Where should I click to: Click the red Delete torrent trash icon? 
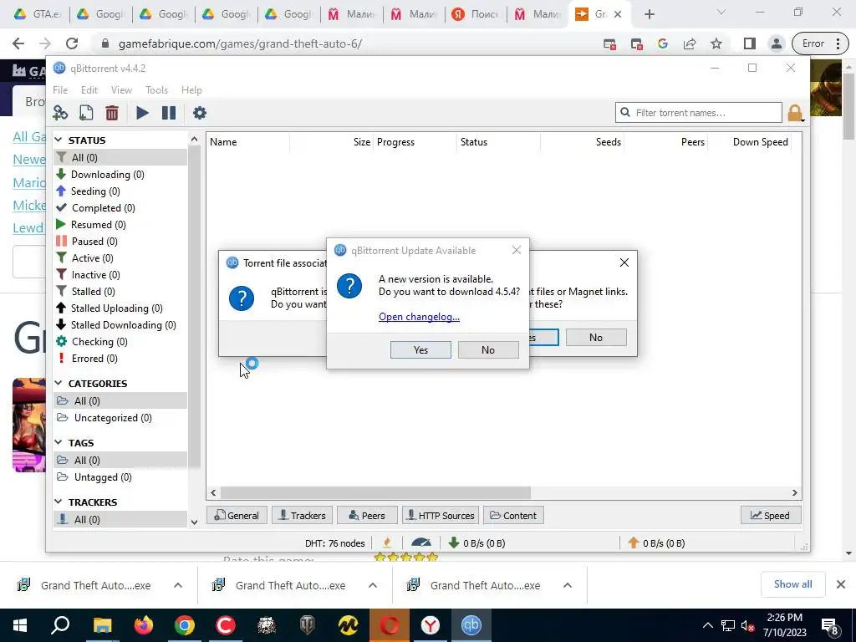[112, 113]
